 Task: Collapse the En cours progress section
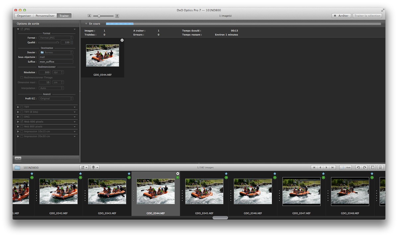86,24
